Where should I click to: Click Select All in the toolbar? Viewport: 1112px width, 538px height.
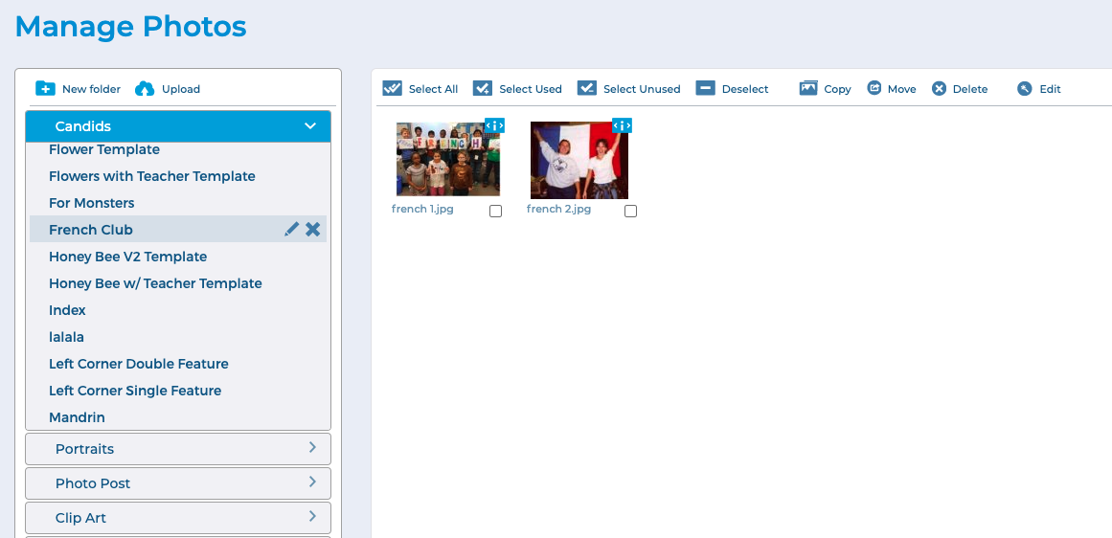click(x=420, y=89)
